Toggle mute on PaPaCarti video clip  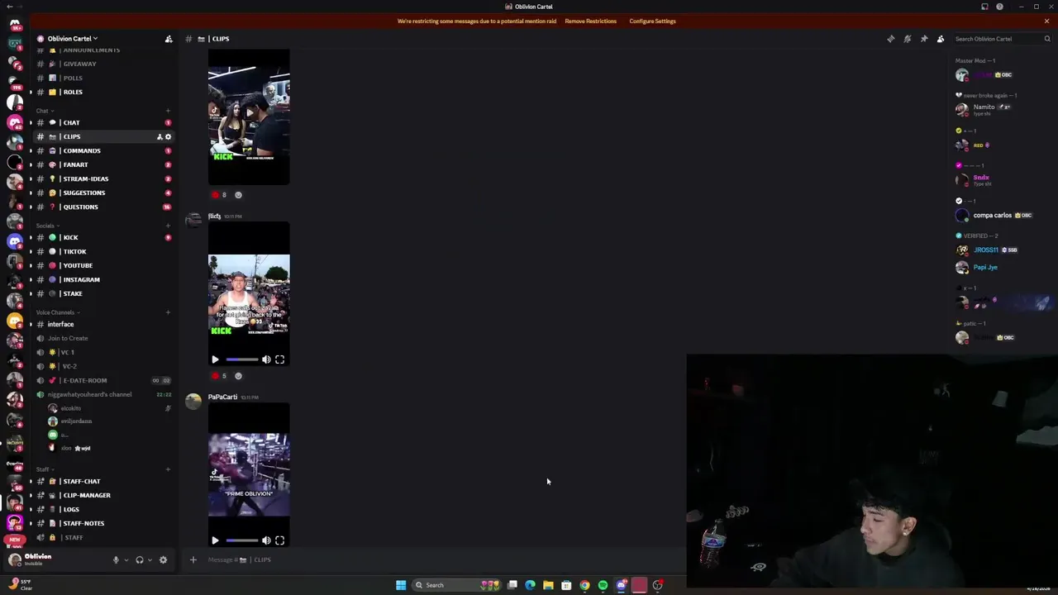pyautogui.click(x=266, y=540)
